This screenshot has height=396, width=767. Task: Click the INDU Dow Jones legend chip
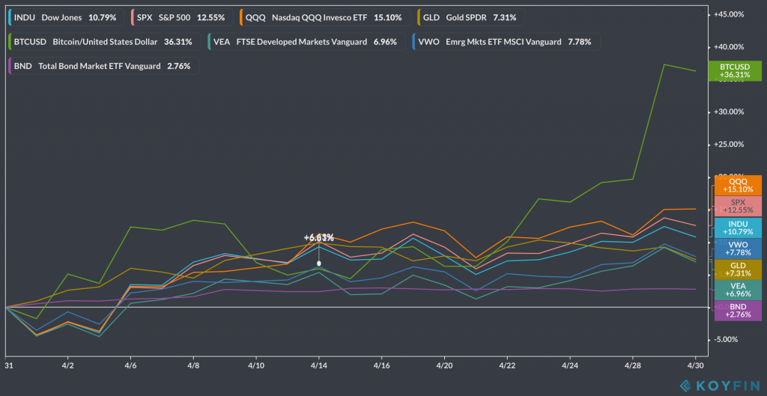(66, 17)
